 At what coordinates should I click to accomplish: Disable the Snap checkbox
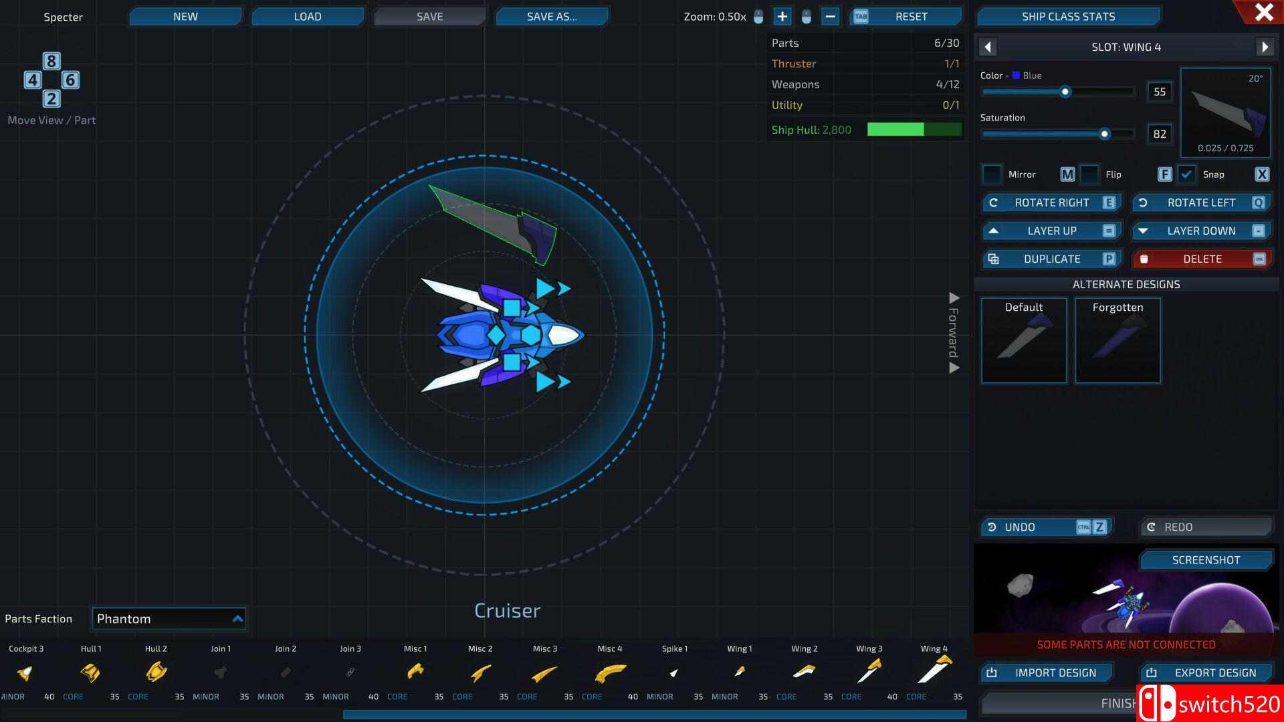[x=1186, y=174]
